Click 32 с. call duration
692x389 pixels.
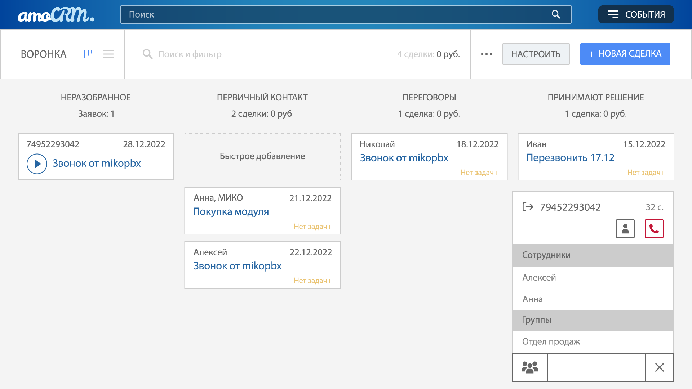(x=655, y=207)
